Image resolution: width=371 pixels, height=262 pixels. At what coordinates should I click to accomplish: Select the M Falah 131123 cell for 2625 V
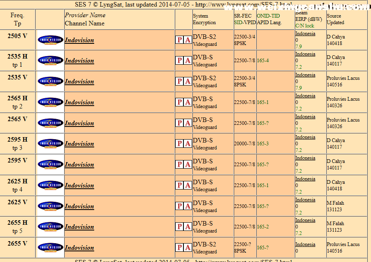(346, 206)
